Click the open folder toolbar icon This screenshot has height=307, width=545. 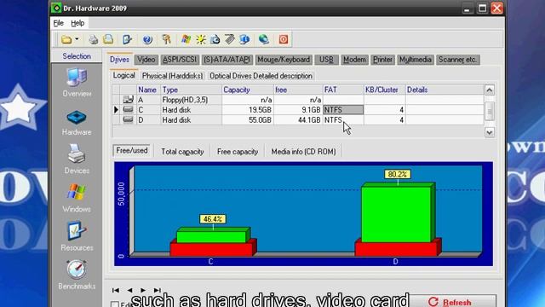(66, 40)
